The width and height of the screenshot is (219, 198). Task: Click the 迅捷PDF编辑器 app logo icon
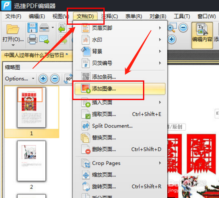coord(6,5)
